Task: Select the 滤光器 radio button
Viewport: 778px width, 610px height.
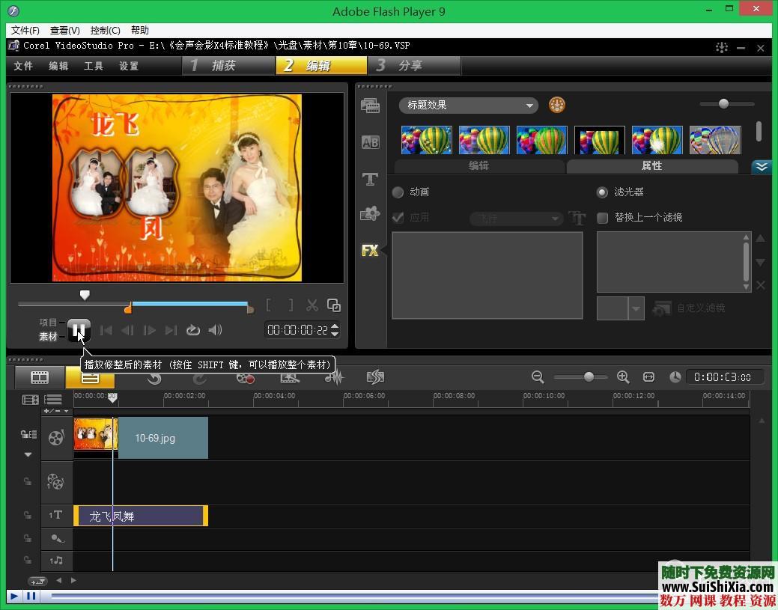Action: click(602, 192)
